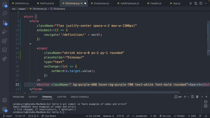Switch to the Employees.js tab
The width and height of the screenshot is (210, 118).
pos(100,3)
